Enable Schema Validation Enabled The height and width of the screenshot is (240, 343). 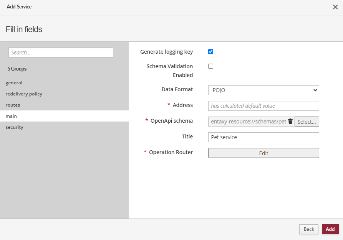coord(210,66)
